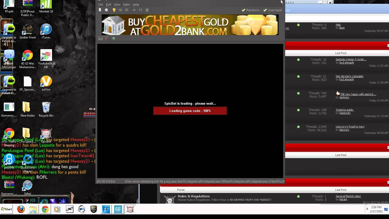
Task: Show hidden system tray icons
Action: tap(367, 209)
